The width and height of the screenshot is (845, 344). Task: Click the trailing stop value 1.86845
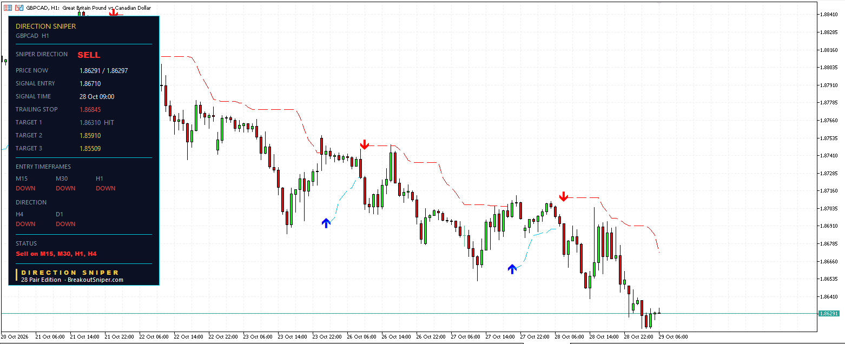[x=90, y=110]
